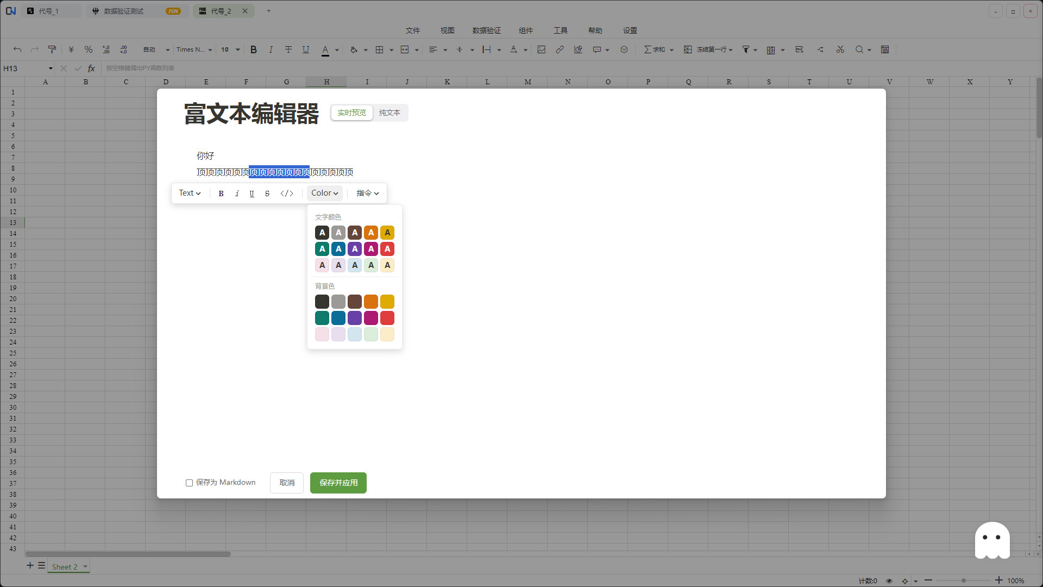Open the 视图 menu

(448, 30)
